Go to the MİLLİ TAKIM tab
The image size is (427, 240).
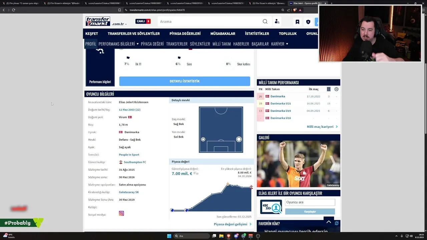coord(222,44)
